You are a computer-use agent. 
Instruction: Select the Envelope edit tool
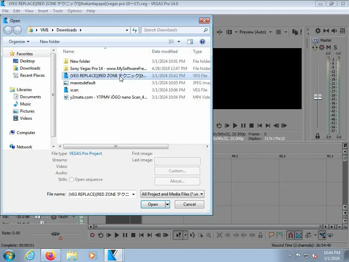[x=193, y=235]
